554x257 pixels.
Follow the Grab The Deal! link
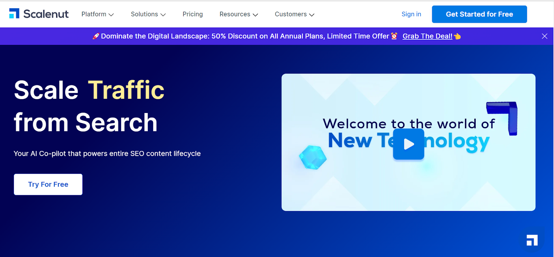click(427, 36)
